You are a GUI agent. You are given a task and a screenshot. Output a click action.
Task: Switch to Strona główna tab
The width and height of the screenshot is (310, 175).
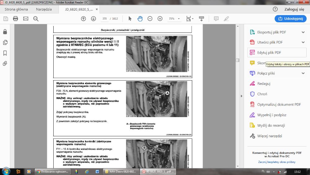(x=16, y=9)
